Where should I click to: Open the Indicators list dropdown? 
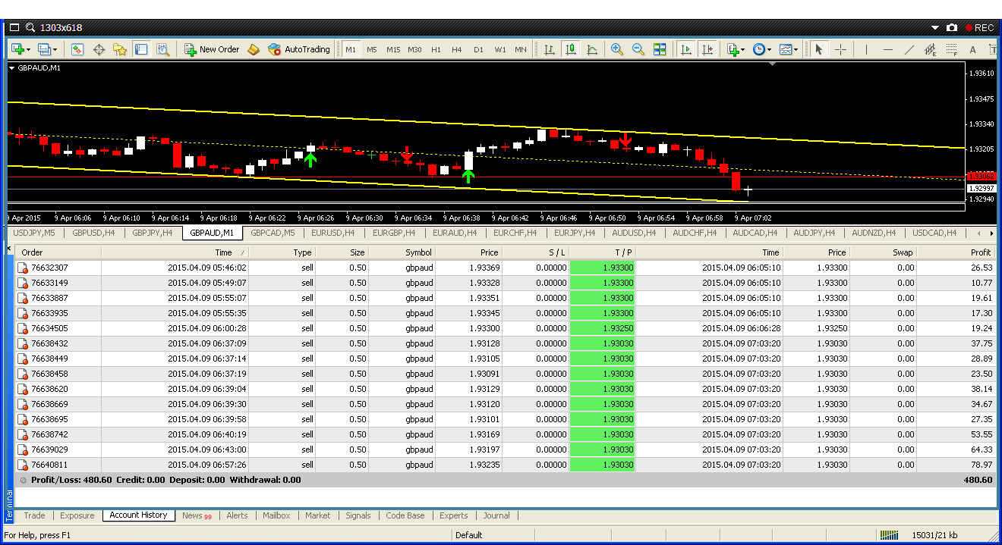pos(742,50)
